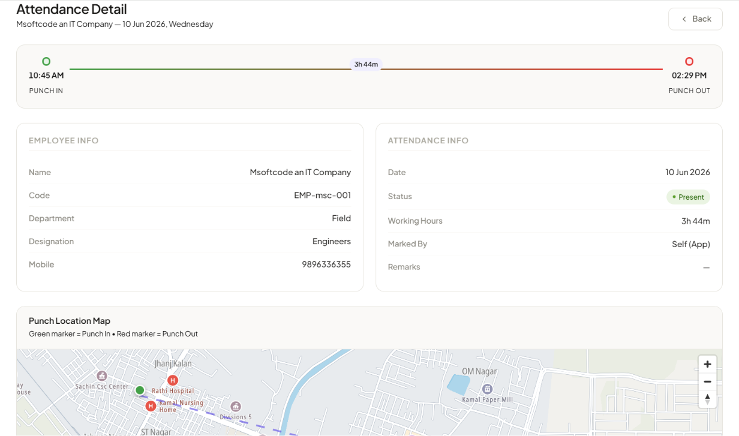Select Rathi Hospital map pin

pos(173,380)
